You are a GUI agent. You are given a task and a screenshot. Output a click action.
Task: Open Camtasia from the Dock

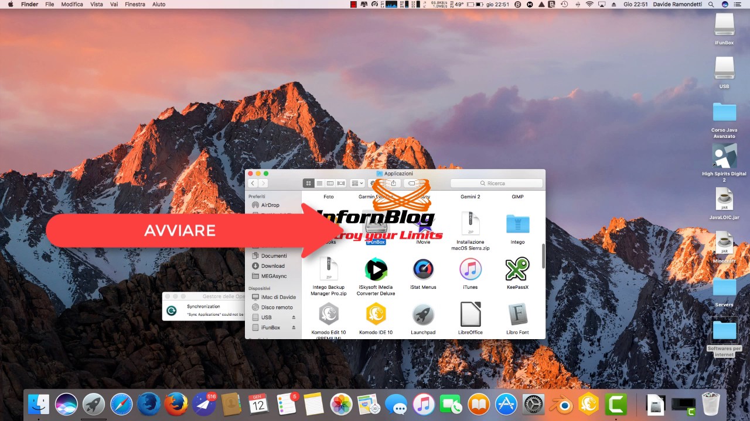(616, 404)
